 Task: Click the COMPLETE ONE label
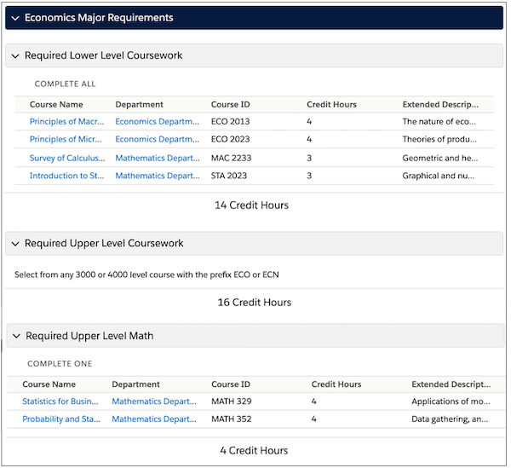point(60,364)
